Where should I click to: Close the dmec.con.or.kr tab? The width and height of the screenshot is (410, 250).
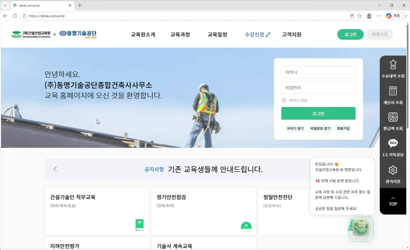coord(70,5)
